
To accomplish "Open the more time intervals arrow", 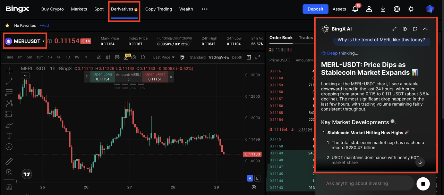I will (86, 57).
